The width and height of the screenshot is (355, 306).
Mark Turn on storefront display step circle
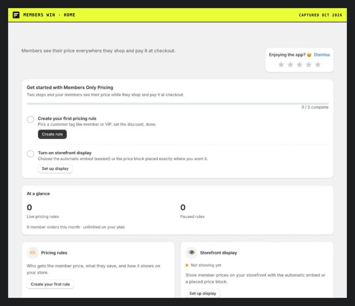(30, 154)
